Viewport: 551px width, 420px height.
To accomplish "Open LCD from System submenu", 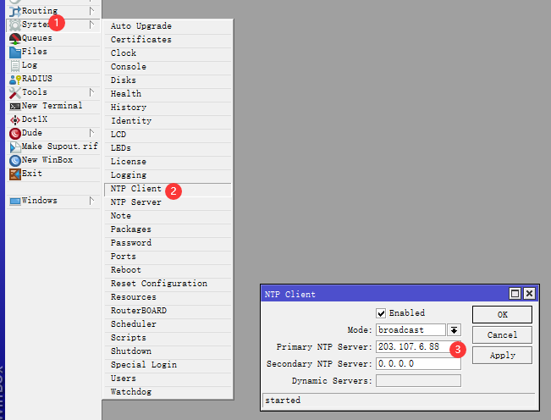I will pyautogui.click(x=168, y=135).
